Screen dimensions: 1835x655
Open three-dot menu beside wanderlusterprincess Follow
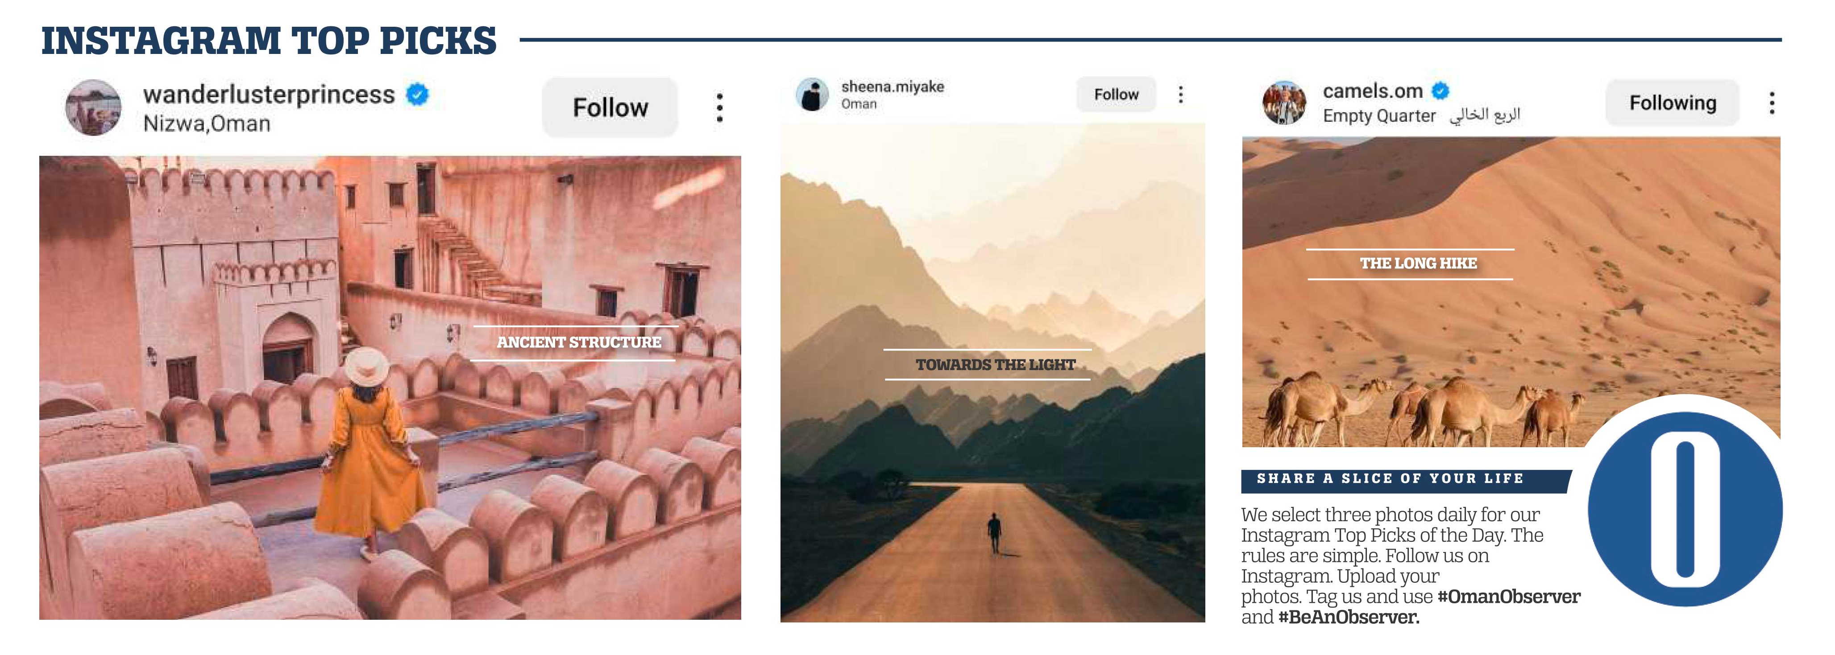[719, 107]
